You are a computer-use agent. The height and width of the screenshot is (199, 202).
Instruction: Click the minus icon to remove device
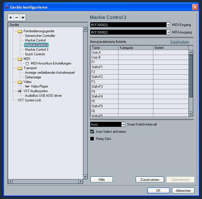coord(17,18)
